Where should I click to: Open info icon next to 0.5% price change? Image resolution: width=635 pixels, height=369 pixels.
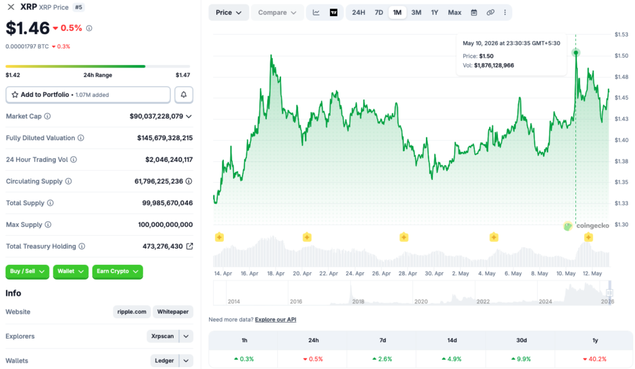coord(89,29)
